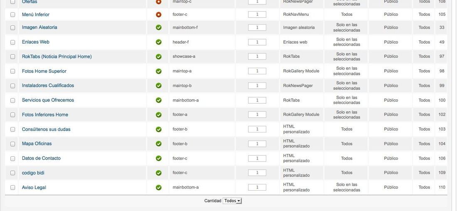Disable Servicios que Ofrecemos via status icon
Image resolution: width=457 pixels, height=211 pixels.
pos(159,100)
